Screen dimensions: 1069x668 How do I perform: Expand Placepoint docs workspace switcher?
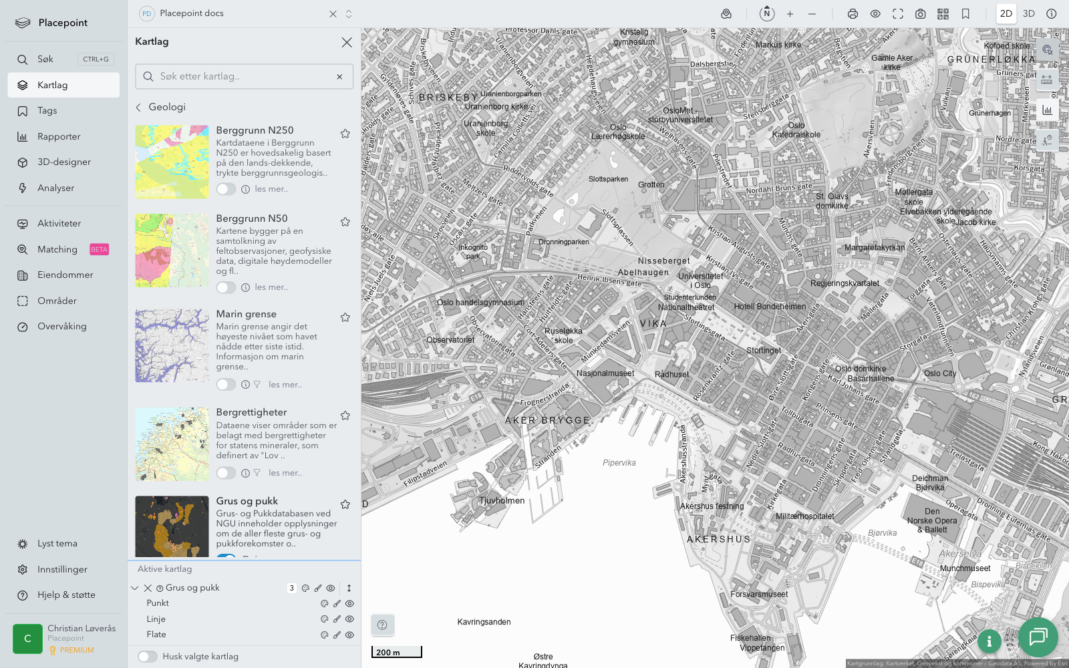coord(349,14)
